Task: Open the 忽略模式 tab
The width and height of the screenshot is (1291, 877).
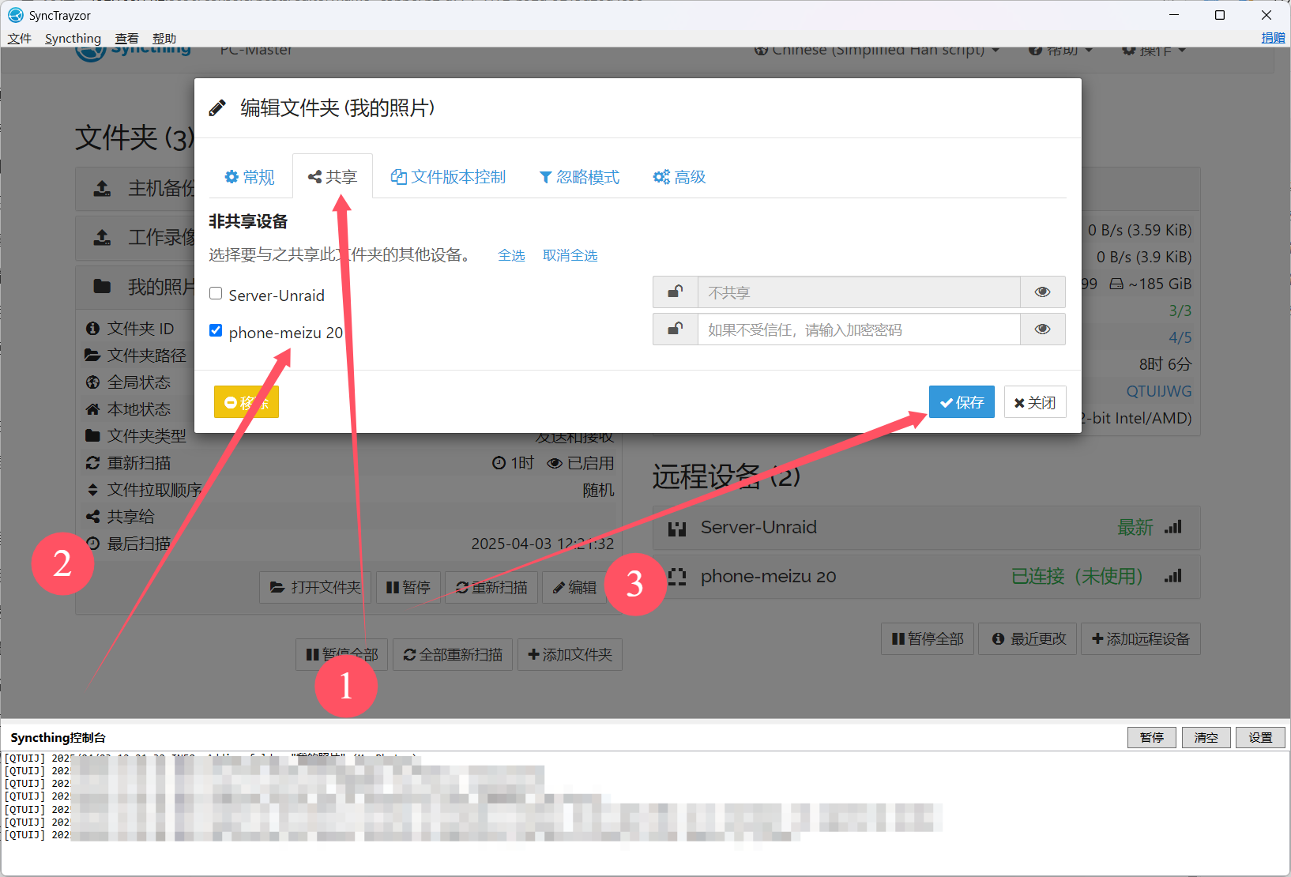Action: coord(579,177)
